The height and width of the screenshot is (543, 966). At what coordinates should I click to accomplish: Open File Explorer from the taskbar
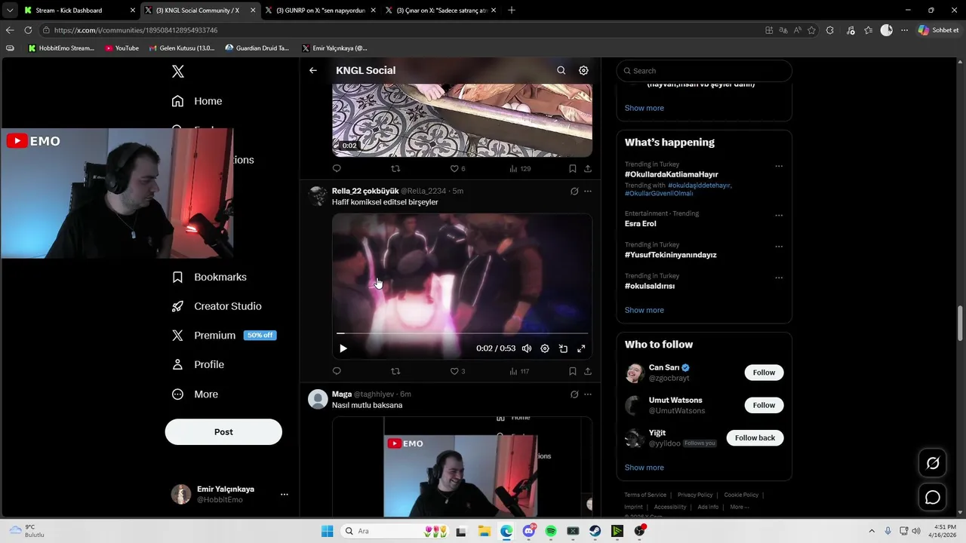[484, 531]
